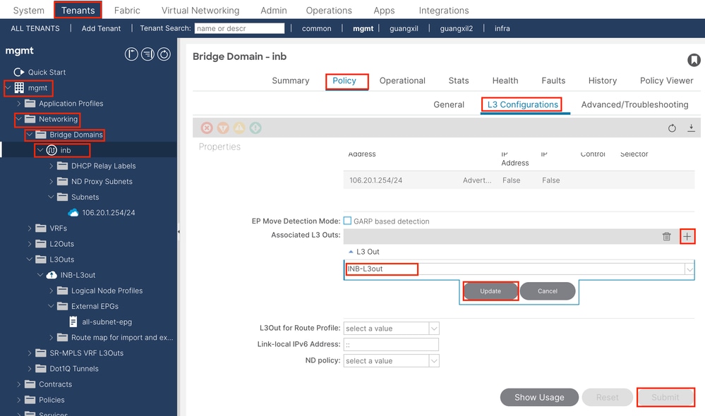Select the guangxil2 tenant link
The image size is (705, 416).
click(x=457, y=28)
